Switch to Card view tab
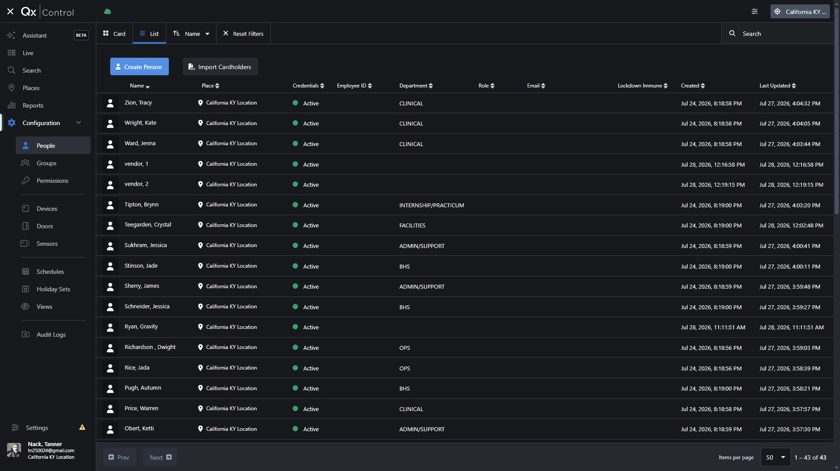Image resolution: width=840 pixels, height=471 pixels. point(114,34)
